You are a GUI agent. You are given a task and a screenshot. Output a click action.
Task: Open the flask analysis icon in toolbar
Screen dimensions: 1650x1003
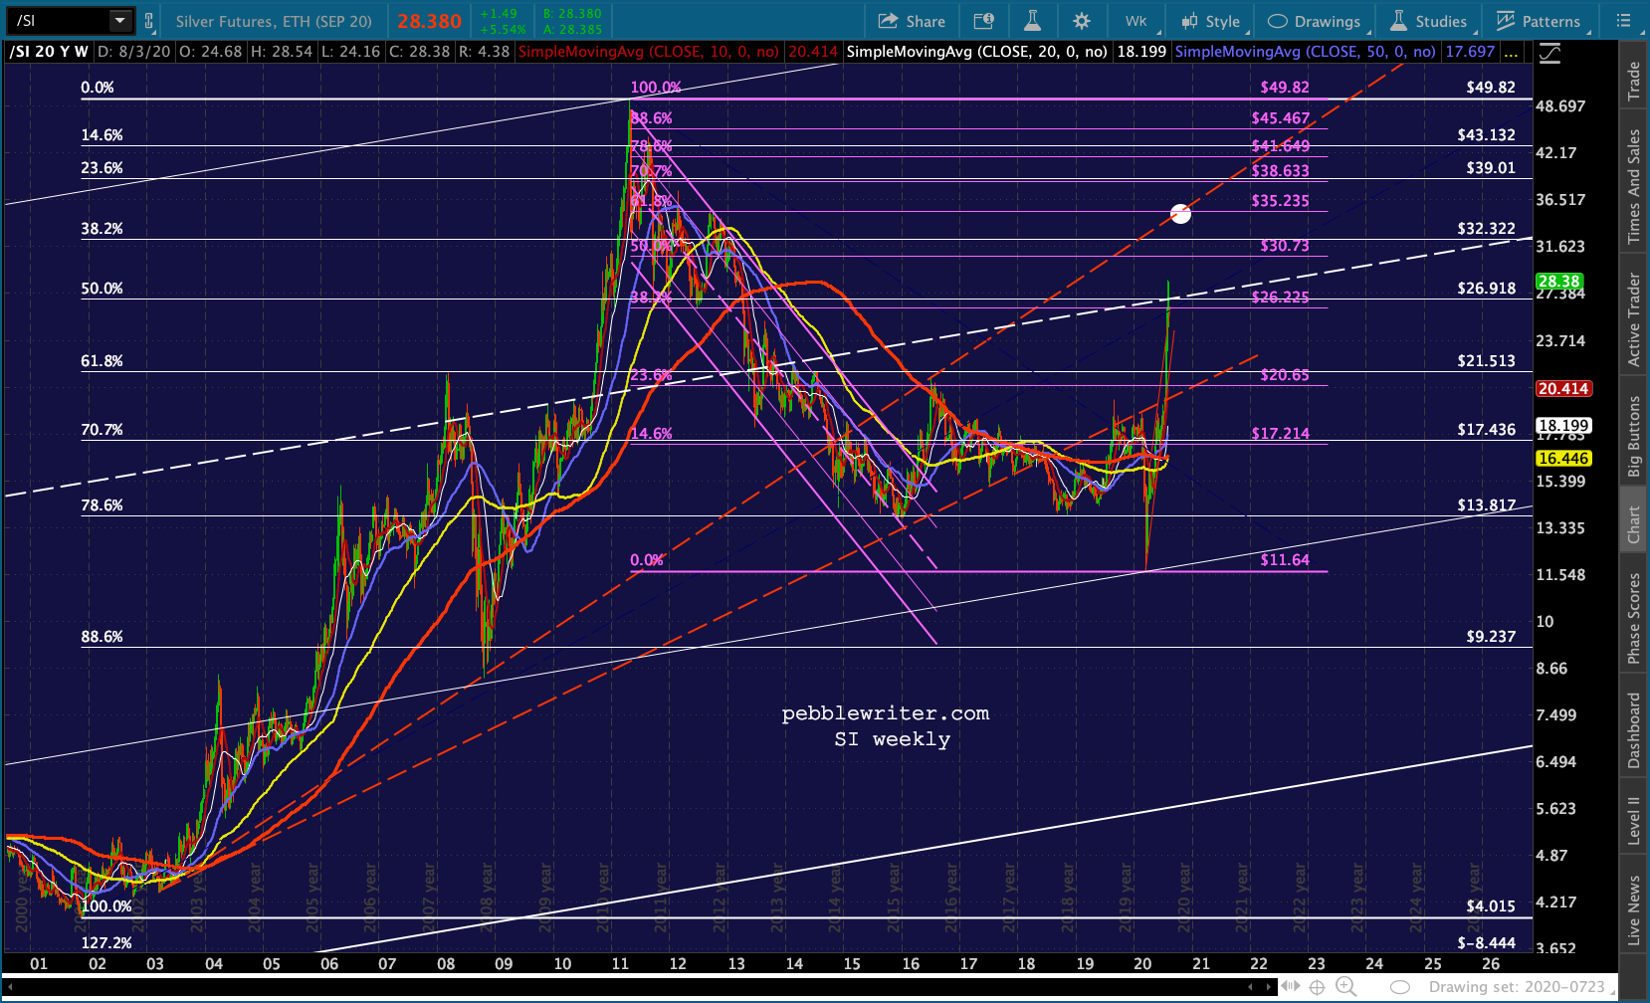click(1032, 21)
